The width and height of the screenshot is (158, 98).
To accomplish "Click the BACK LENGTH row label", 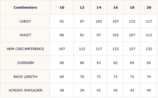I will click(25, 77).
